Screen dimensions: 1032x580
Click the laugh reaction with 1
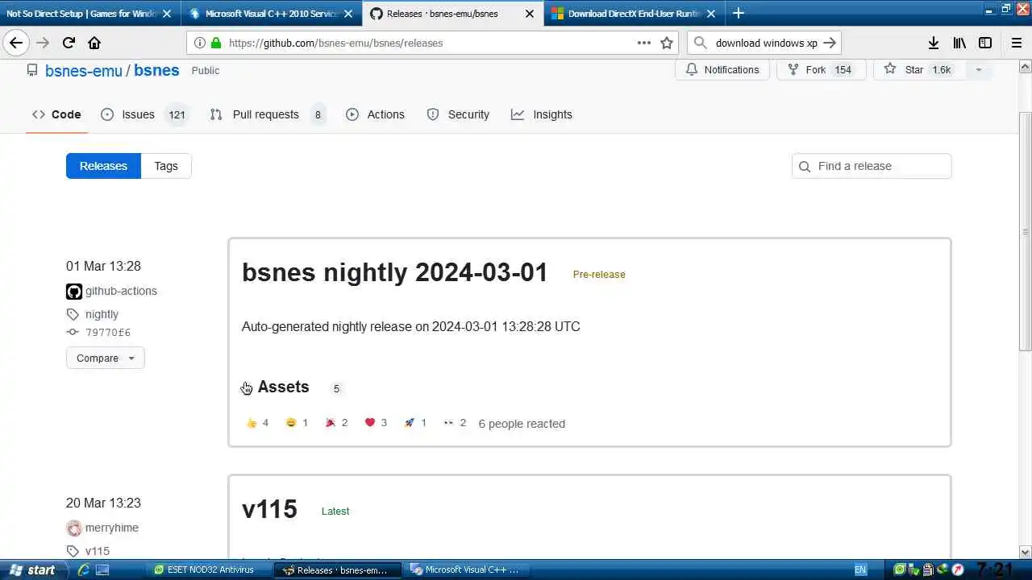297,423
